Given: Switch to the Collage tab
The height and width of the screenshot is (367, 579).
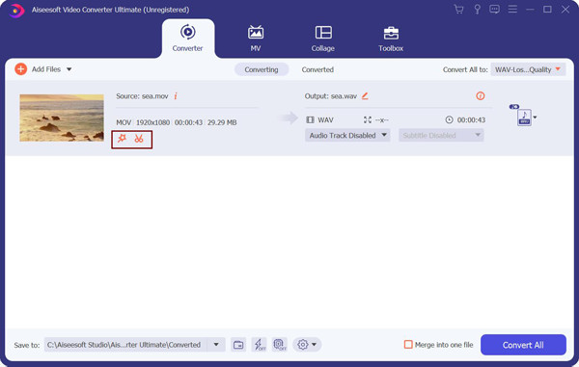Looking at the screenshot, I should [x=323, y=39].
